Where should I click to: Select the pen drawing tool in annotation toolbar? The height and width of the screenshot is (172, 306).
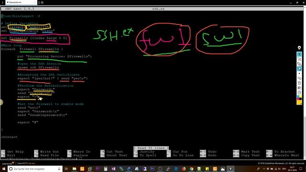pyautogui.click(x=299, y=64)
